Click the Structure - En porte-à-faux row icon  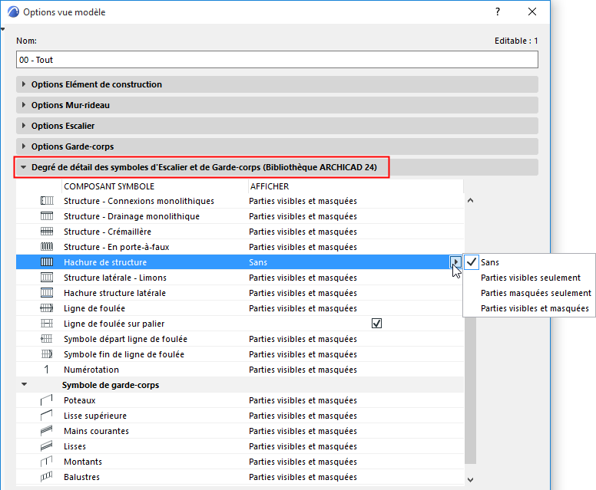point(47,247)
